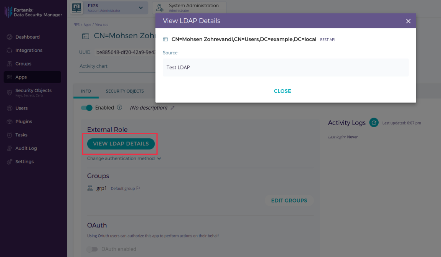This screenshot has width=441, height=257.
Task: Turn on the OAuth enabled switch
Action: tap(92, 249)
